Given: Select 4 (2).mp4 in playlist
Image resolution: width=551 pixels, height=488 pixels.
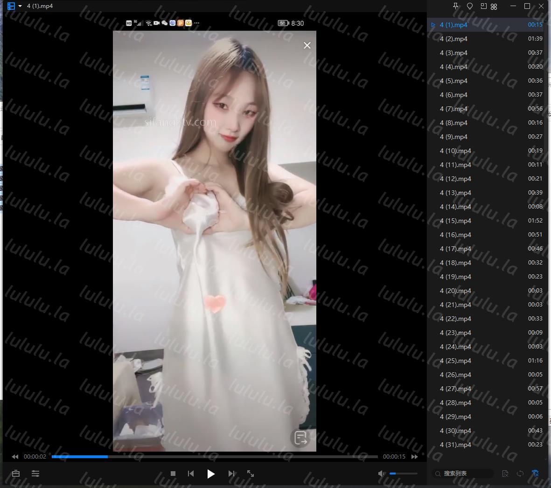Looking at the screenshot, I should (x=453, y=39).
